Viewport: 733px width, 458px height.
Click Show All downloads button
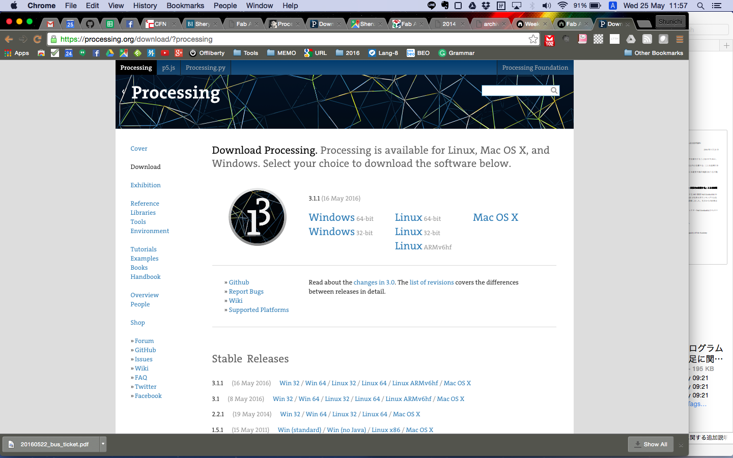coord(651,444)
